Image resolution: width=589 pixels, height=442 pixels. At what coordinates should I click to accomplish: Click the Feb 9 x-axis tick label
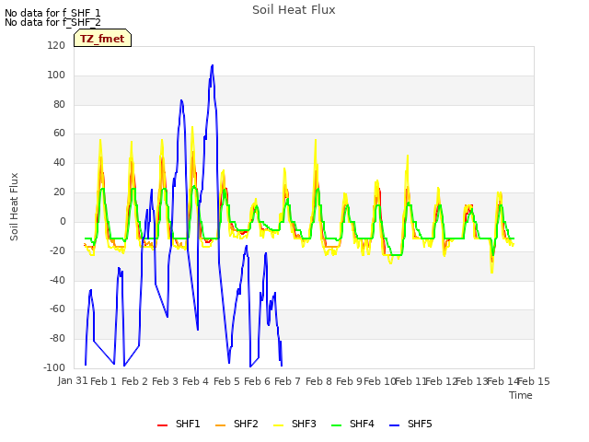(349, 381)
